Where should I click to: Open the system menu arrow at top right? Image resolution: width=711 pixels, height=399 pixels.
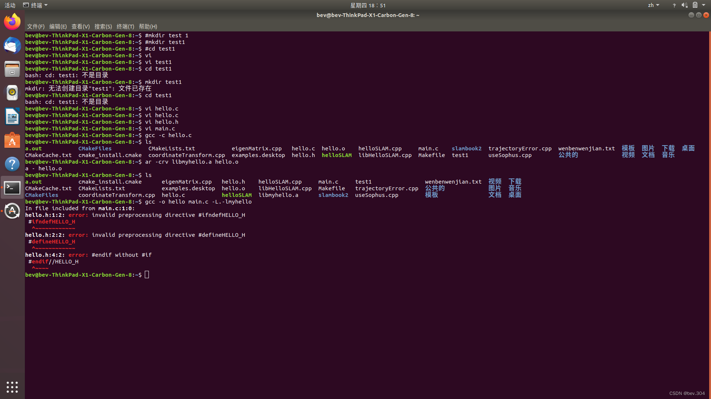click(x=704, y=5)
